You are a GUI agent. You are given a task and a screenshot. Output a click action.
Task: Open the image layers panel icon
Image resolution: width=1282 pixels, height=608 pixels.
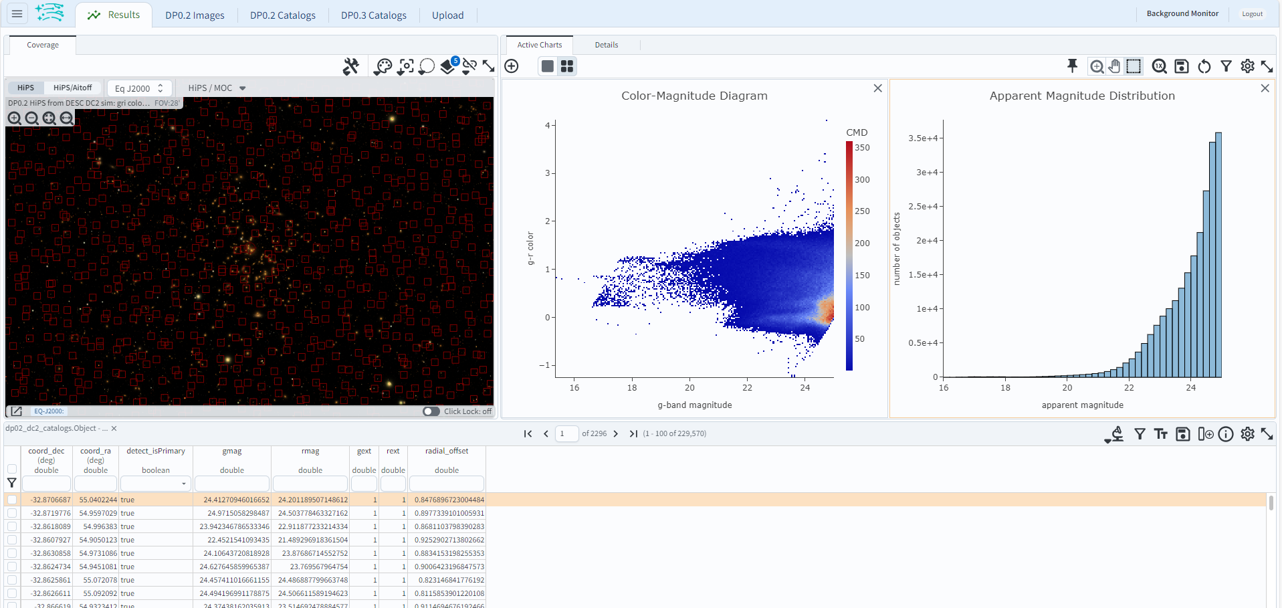pos(449,66)
